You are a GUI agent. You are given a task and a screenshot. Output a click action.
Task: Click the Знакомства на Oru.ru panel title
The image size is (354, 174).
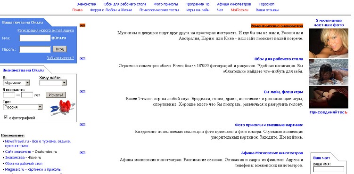23,70
